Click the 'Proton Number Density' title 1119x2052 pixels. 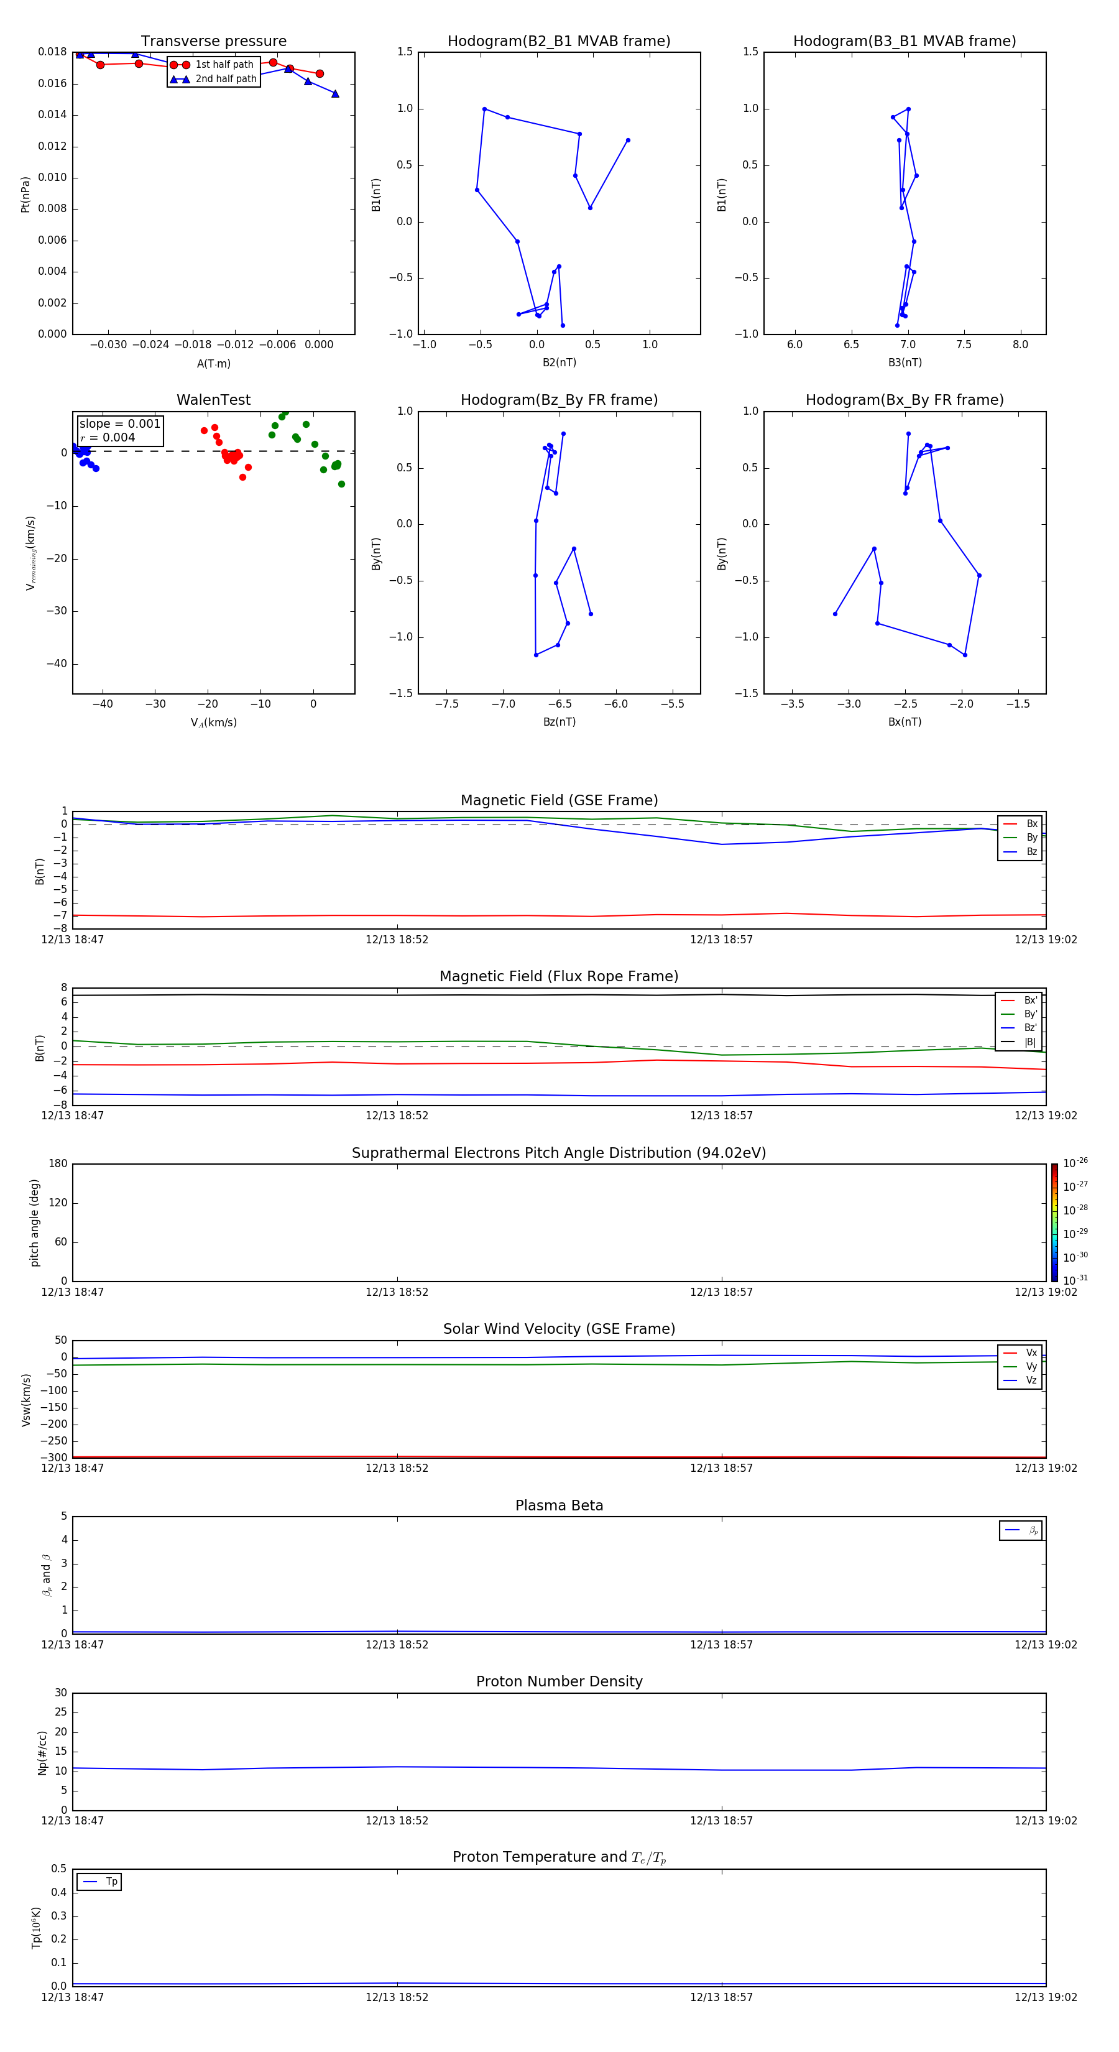tap(559, 1681)
